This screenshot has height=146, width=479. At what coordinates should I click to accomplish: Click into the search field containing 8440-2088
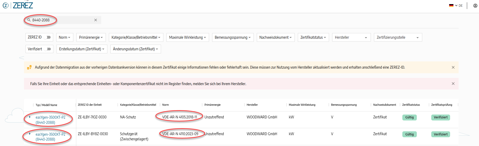(x=62, y=20)
